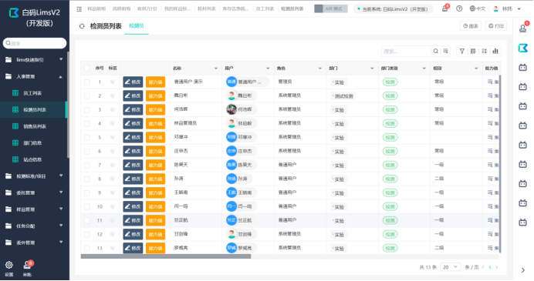The image size is (534, 281).
Task: Toggle the tag heart icon in row 1
Action: click(x=113, y=82)
